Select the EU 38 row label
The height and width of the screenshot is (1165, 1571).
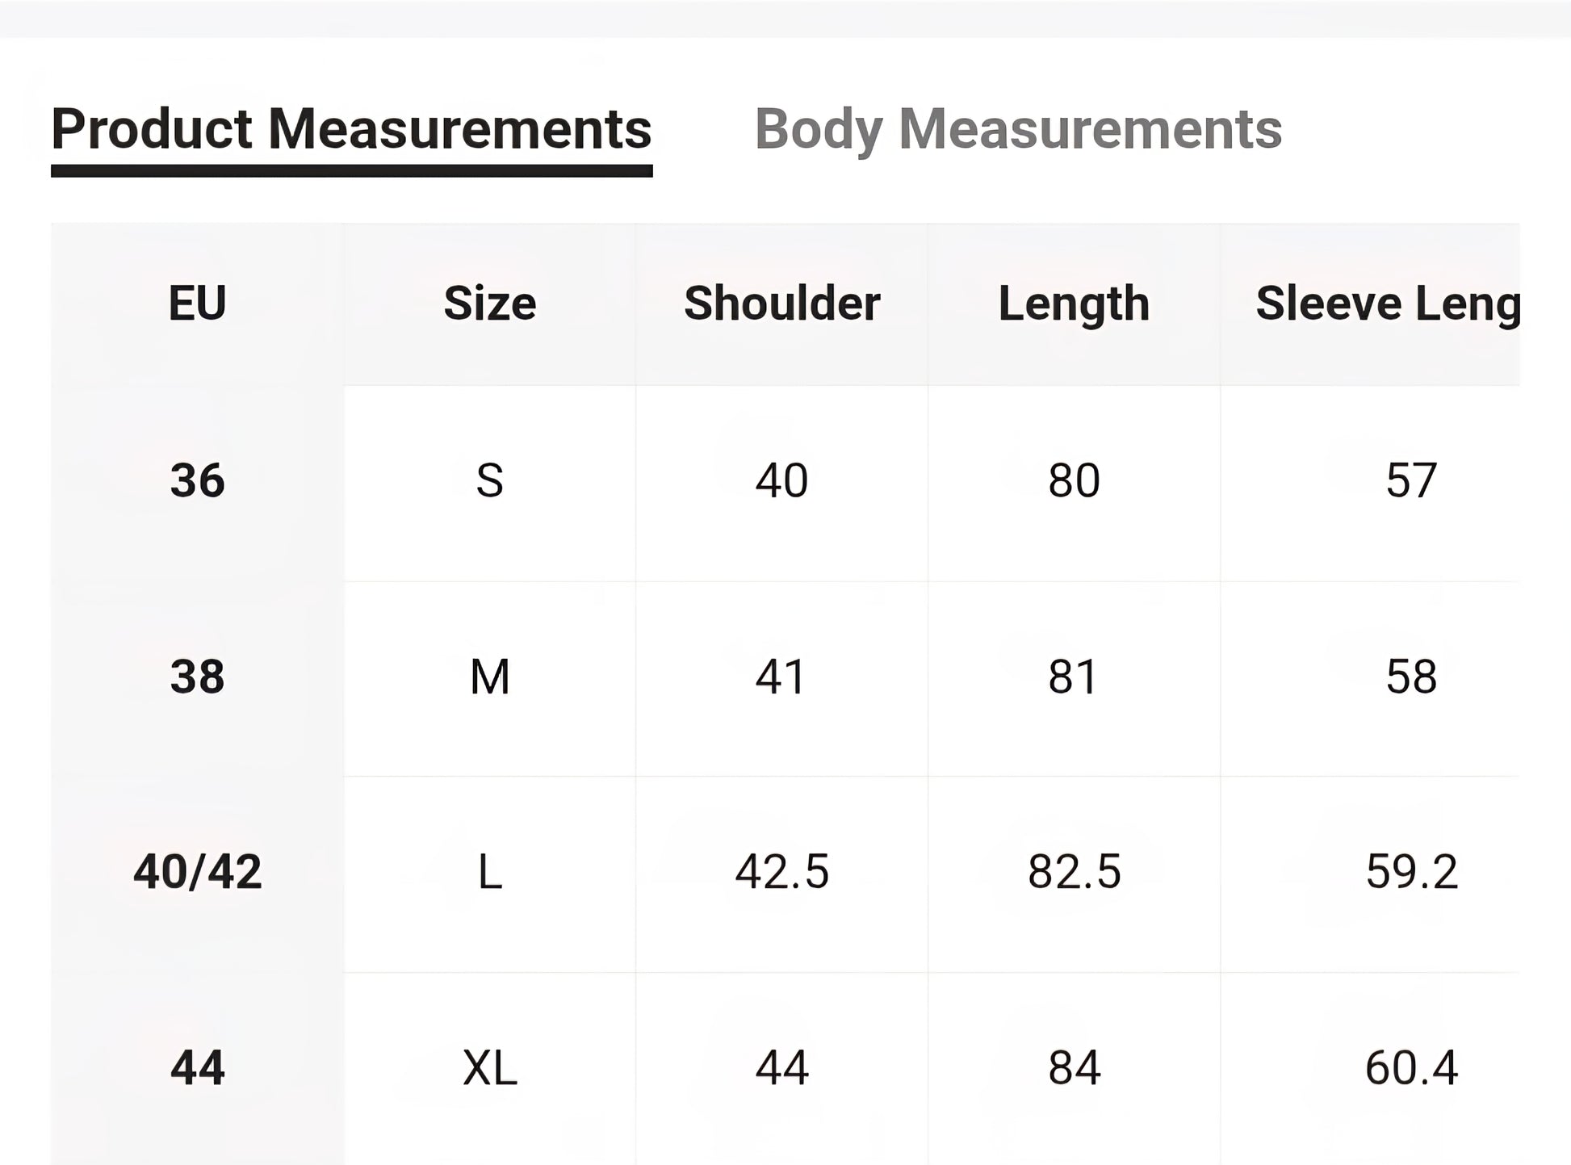197,677
